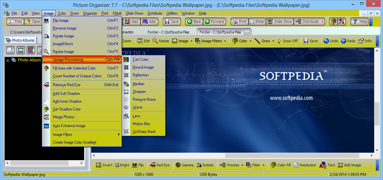This screenshot has width=383, height=180.
Task: Click the Cast Color submenu icon
Action: (x=126, y=59)
